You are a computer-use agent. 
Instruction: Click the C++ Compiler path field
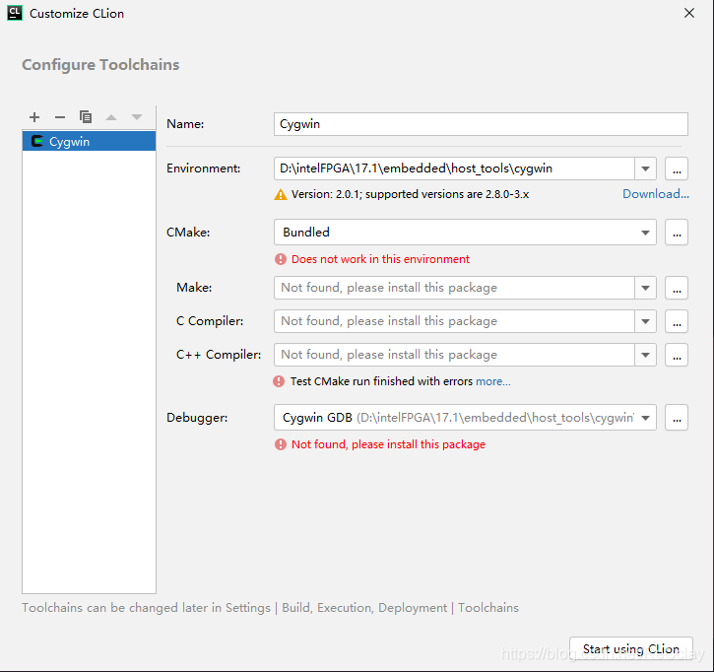[x=454, y=355]
